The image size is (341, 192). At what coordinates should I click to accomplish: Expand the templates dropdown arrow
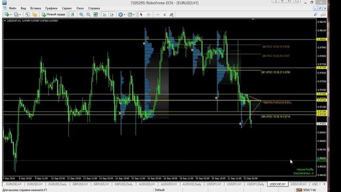(134, 15)
